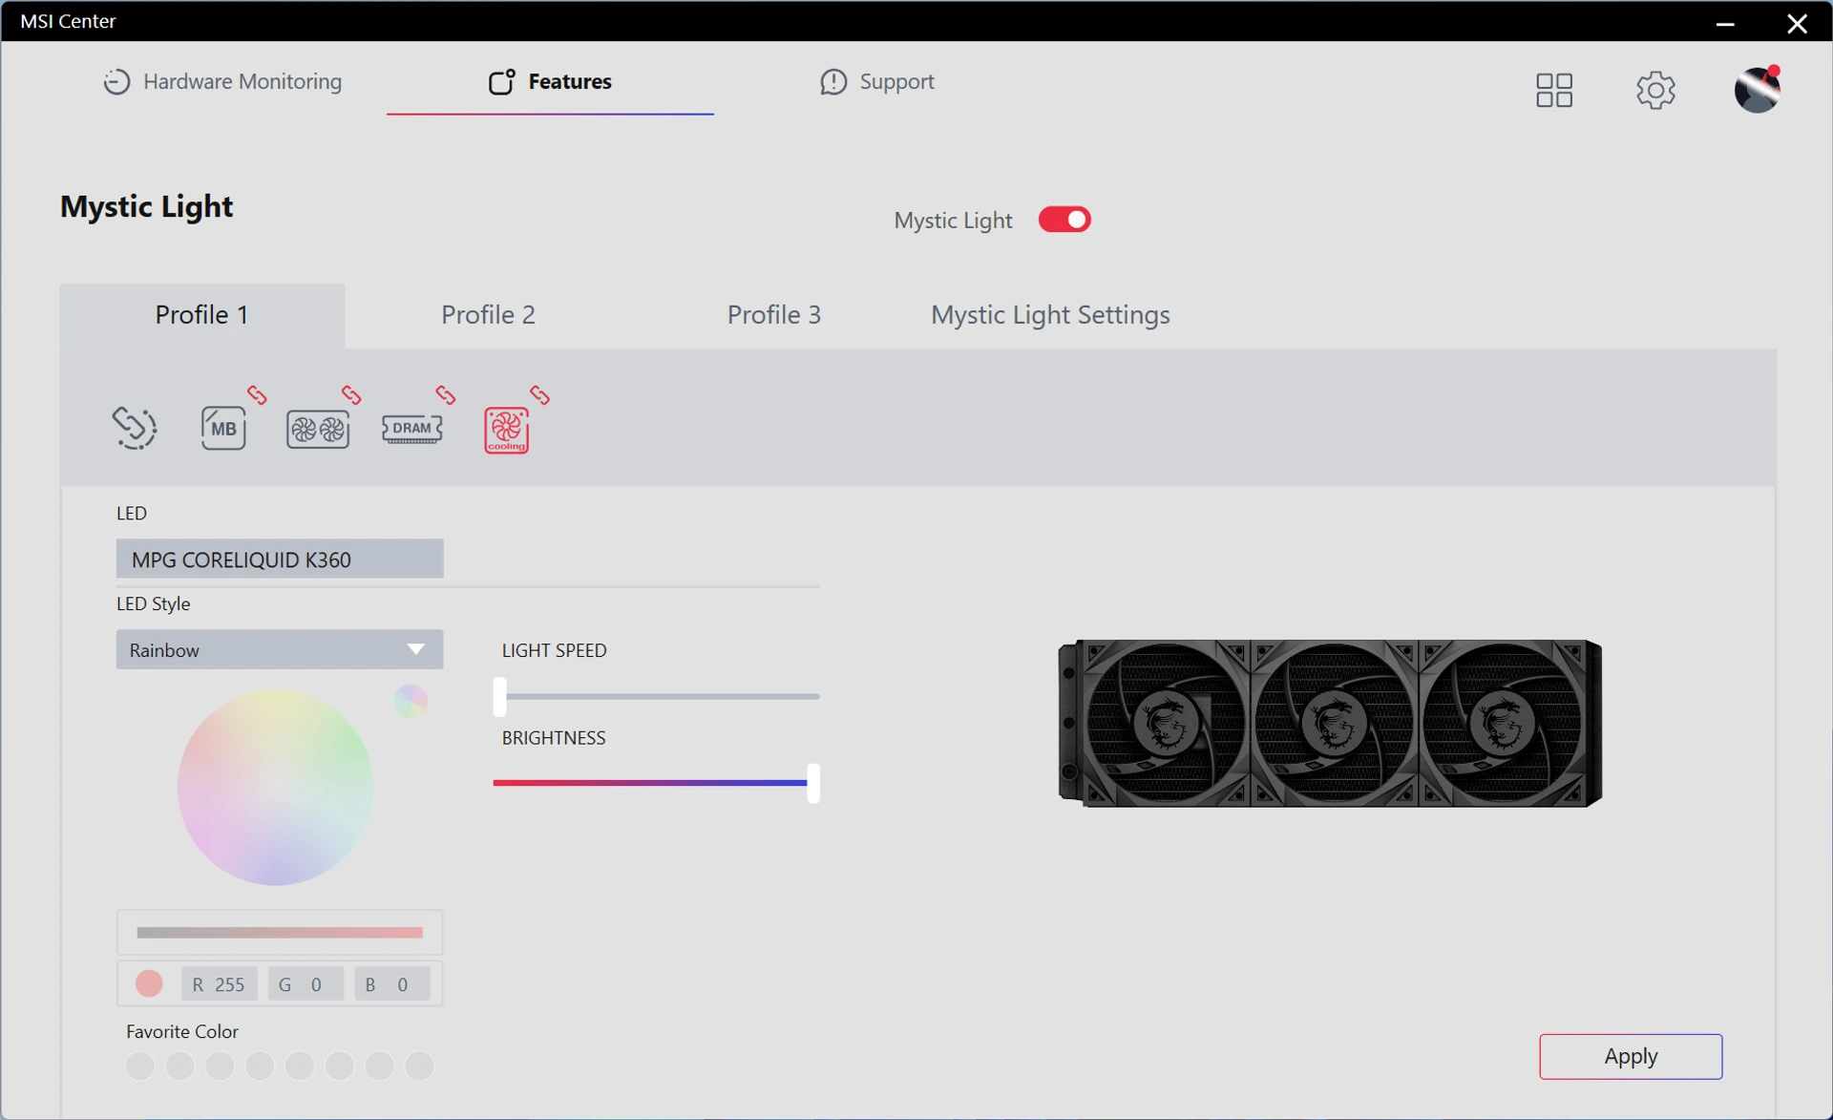Click the sync all devices icon
This screenshot has height=1120, width=1833.
[134, 428]
